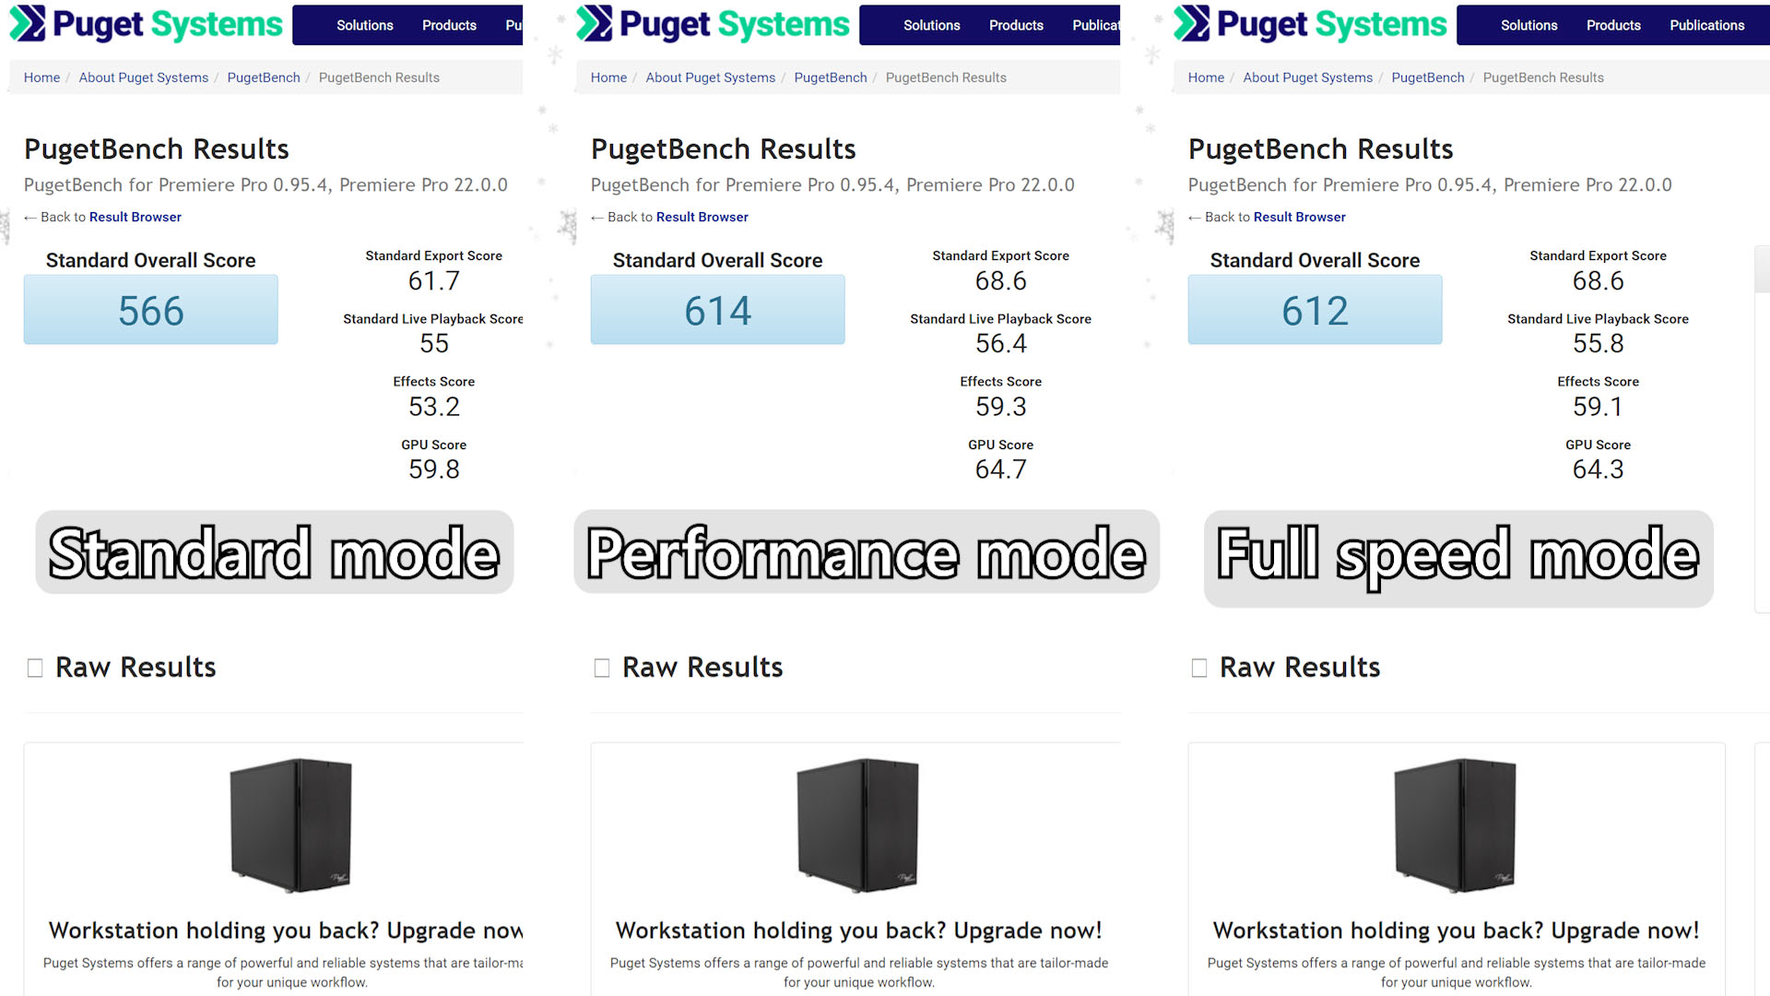Viewport: 1770px width, 996px height.
Task: Click the GPU Score value 64.3
Action: point(1599,468)
